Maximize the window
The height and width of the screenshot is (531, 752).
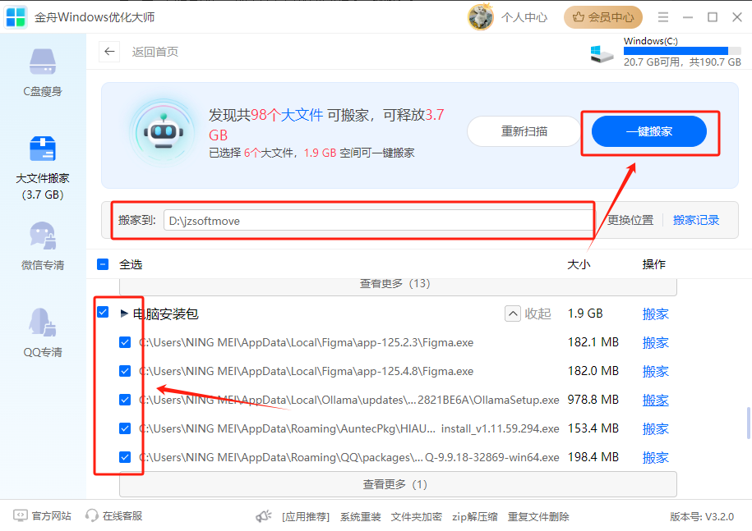pyautogui.click(x=713, y=17)
